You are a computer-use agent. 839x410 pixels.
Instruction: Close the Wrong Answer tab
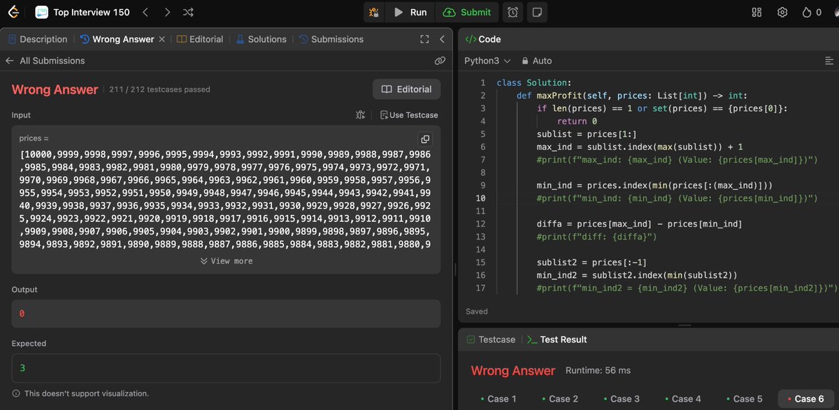point(162,39)
